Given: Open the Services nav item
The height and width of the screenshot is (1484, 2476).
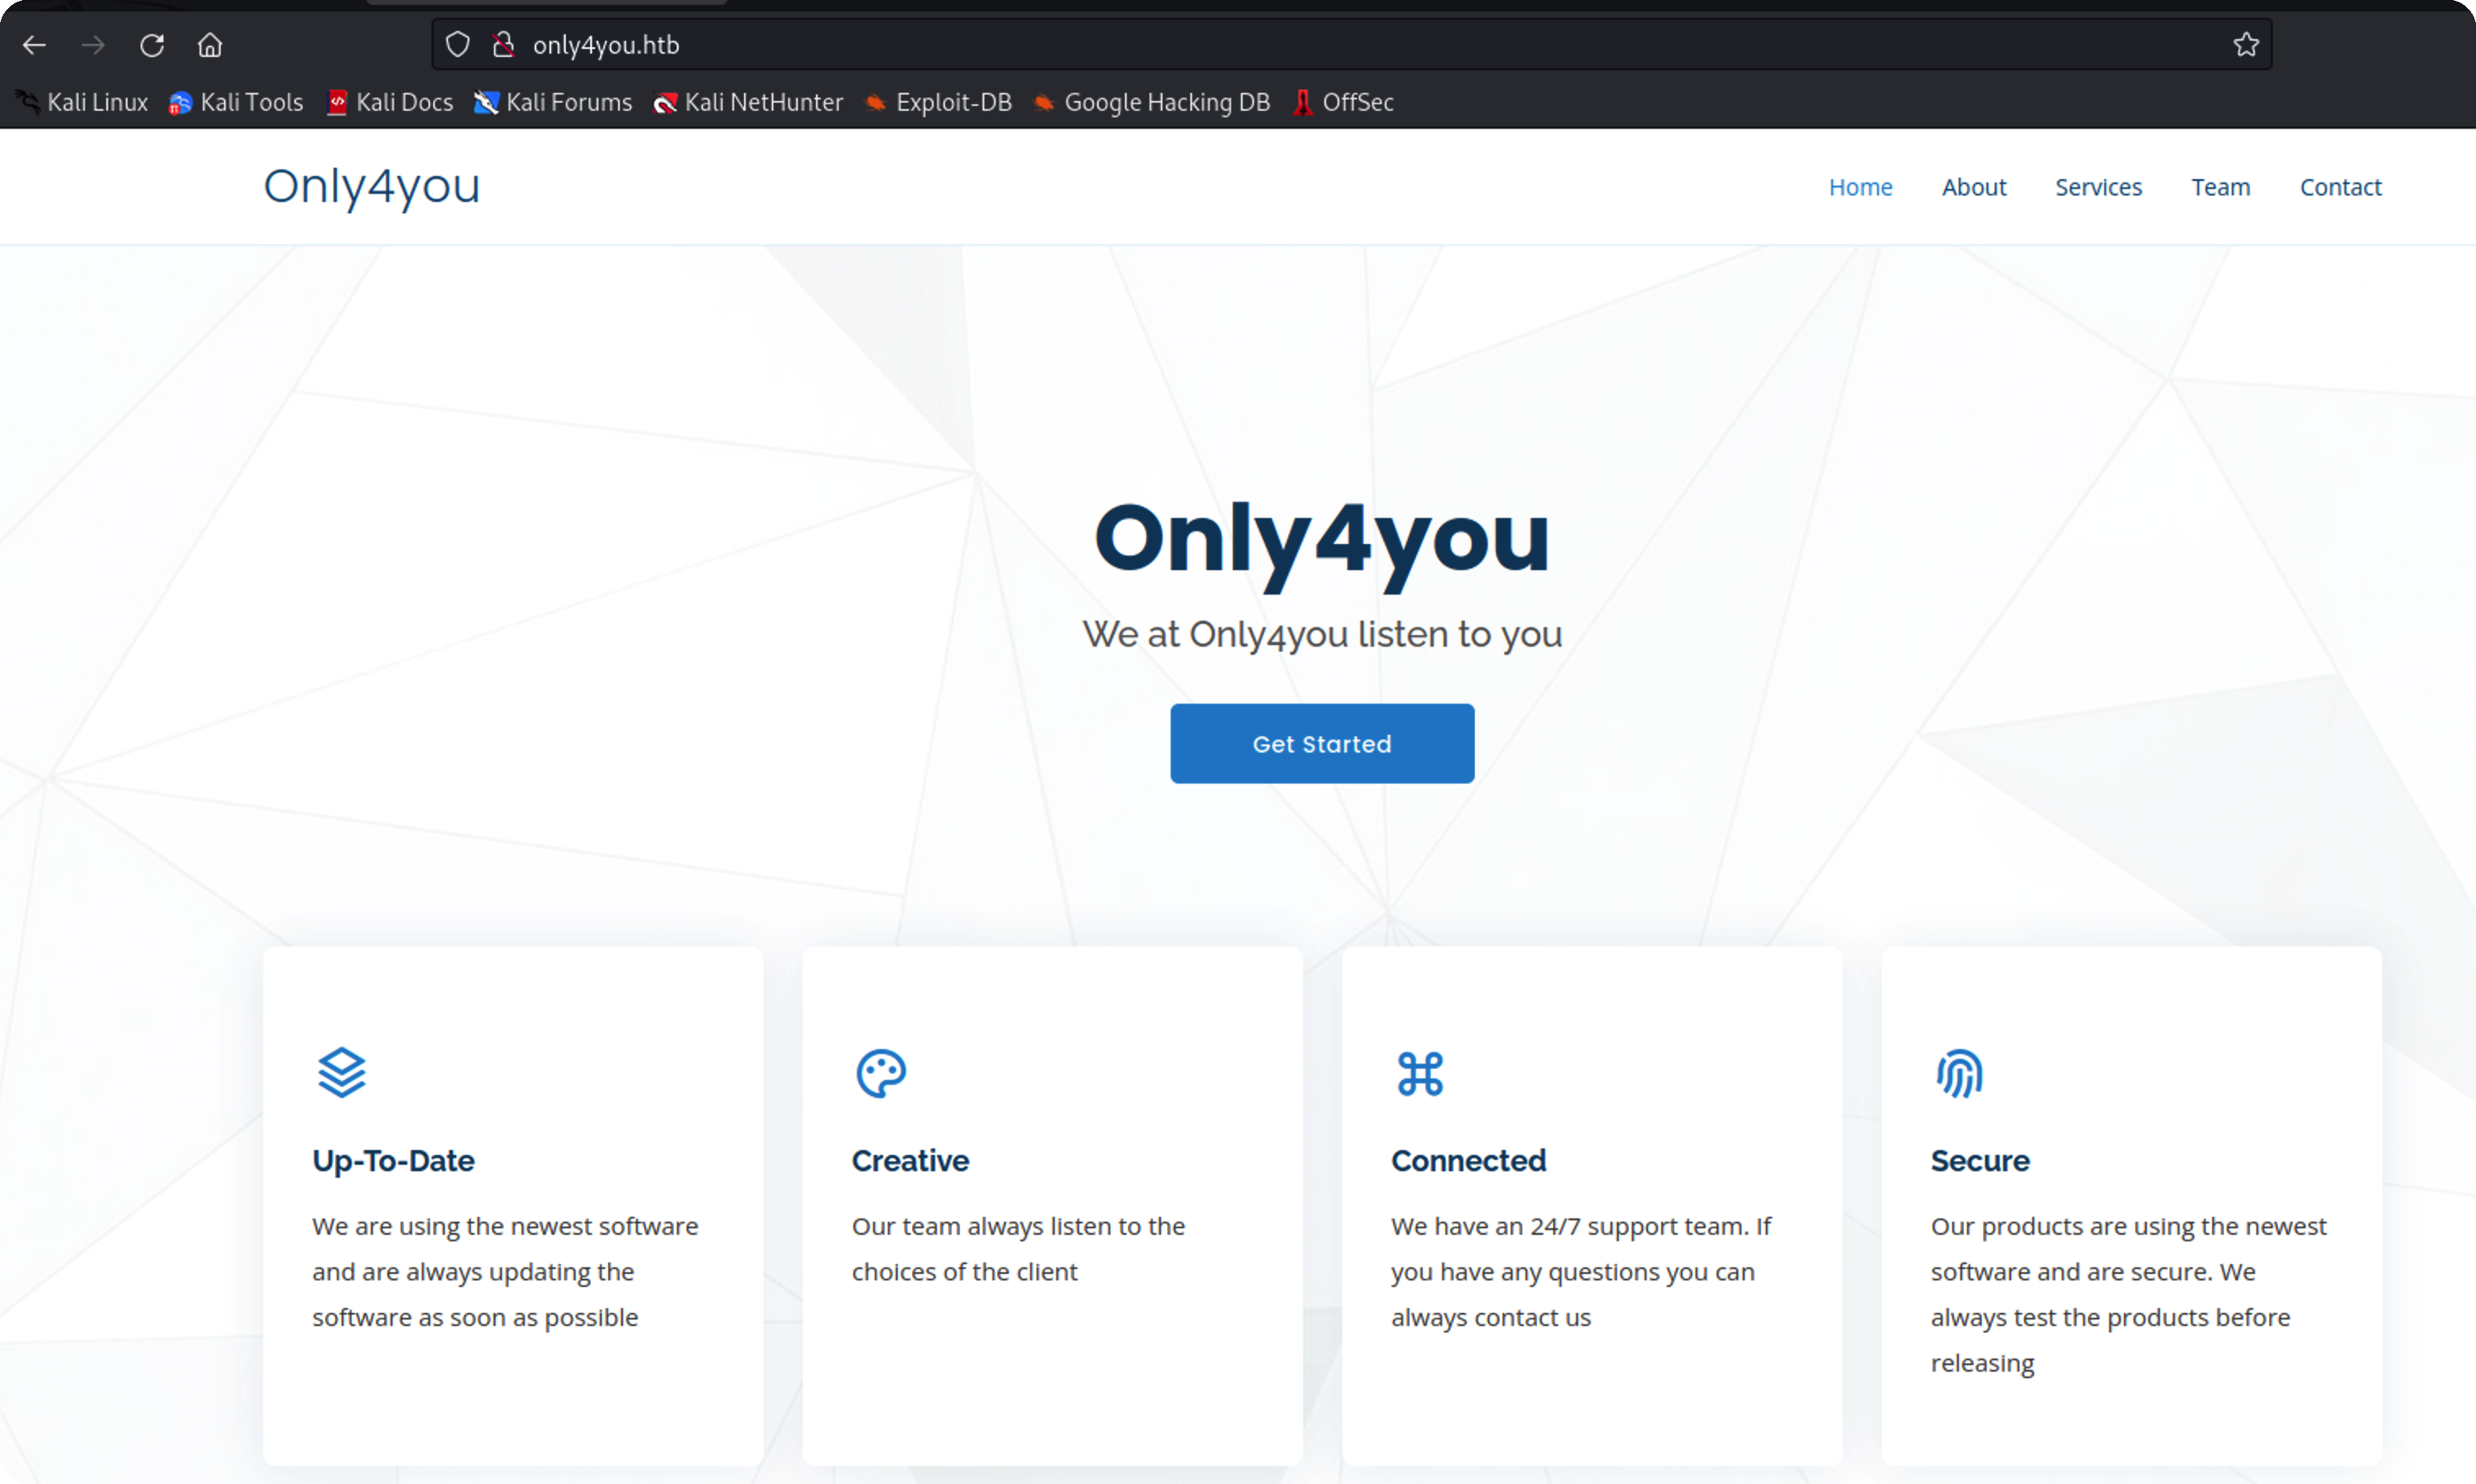Looking at the screenshot, I should tap(2098, 187).
